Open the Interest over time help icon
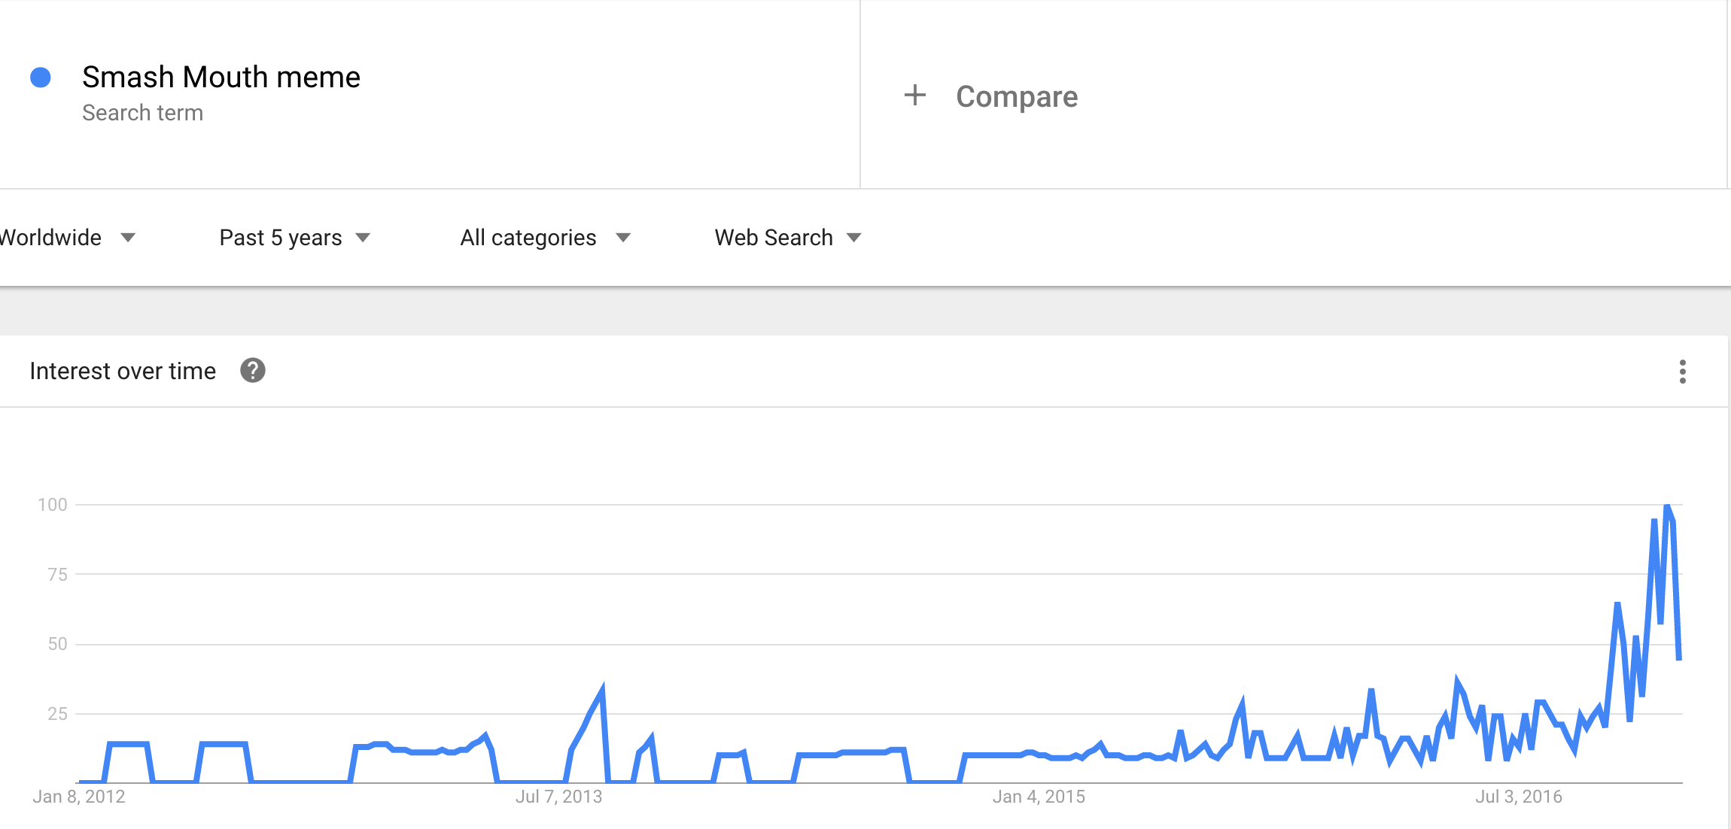 pyautogui.click(x=253, y=371)
